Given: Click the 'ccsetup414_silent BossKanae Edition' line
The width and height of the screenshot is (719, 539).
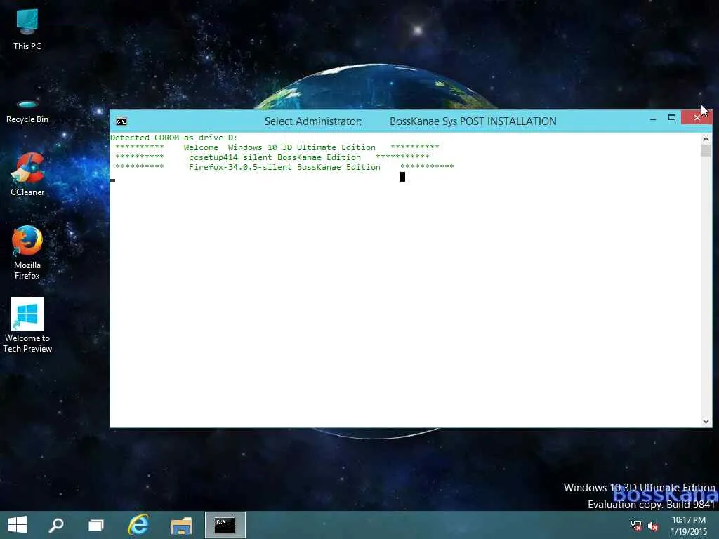Looking at the screenshot, I should 272,157.
